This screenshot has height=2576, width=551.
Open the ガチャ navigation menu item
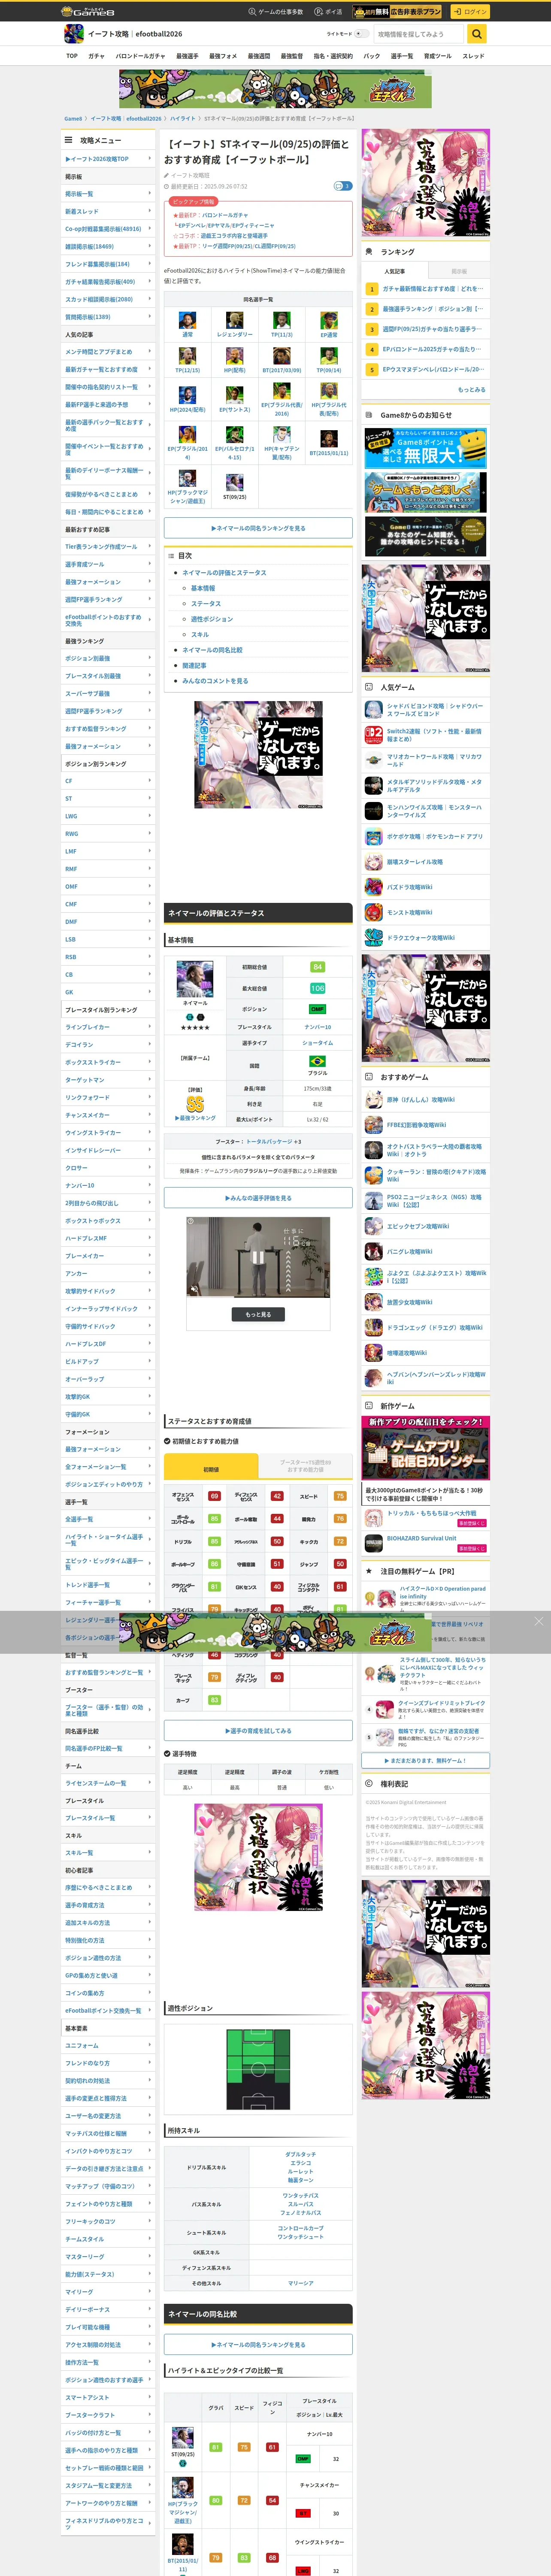pos(96,56)
